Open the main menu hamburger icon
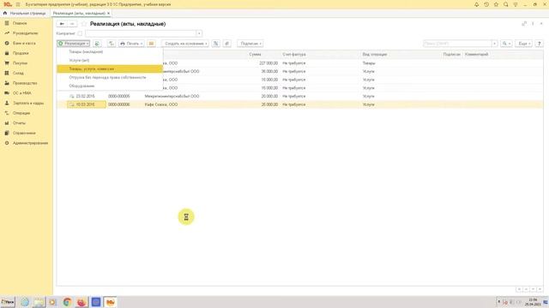 tap(18, 4)
